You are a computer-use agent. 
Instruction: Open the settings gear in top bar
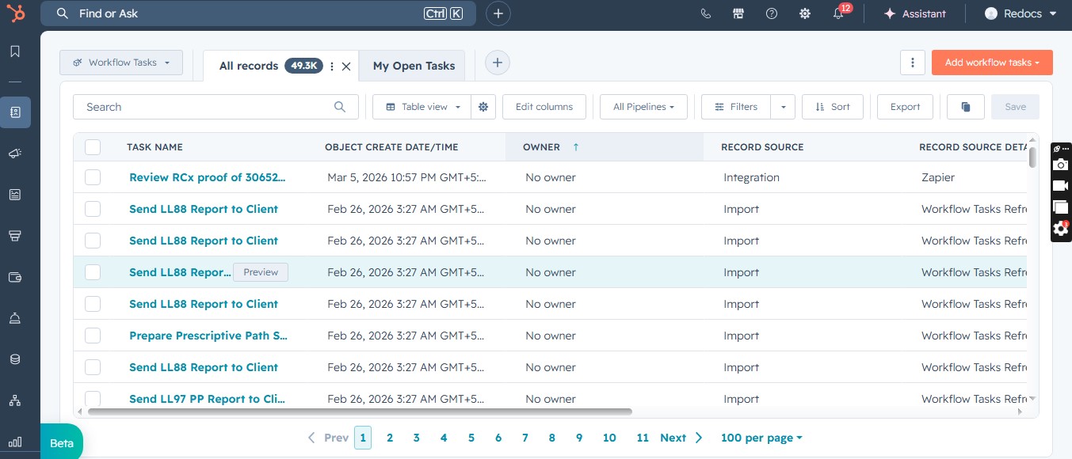[805, 13]
